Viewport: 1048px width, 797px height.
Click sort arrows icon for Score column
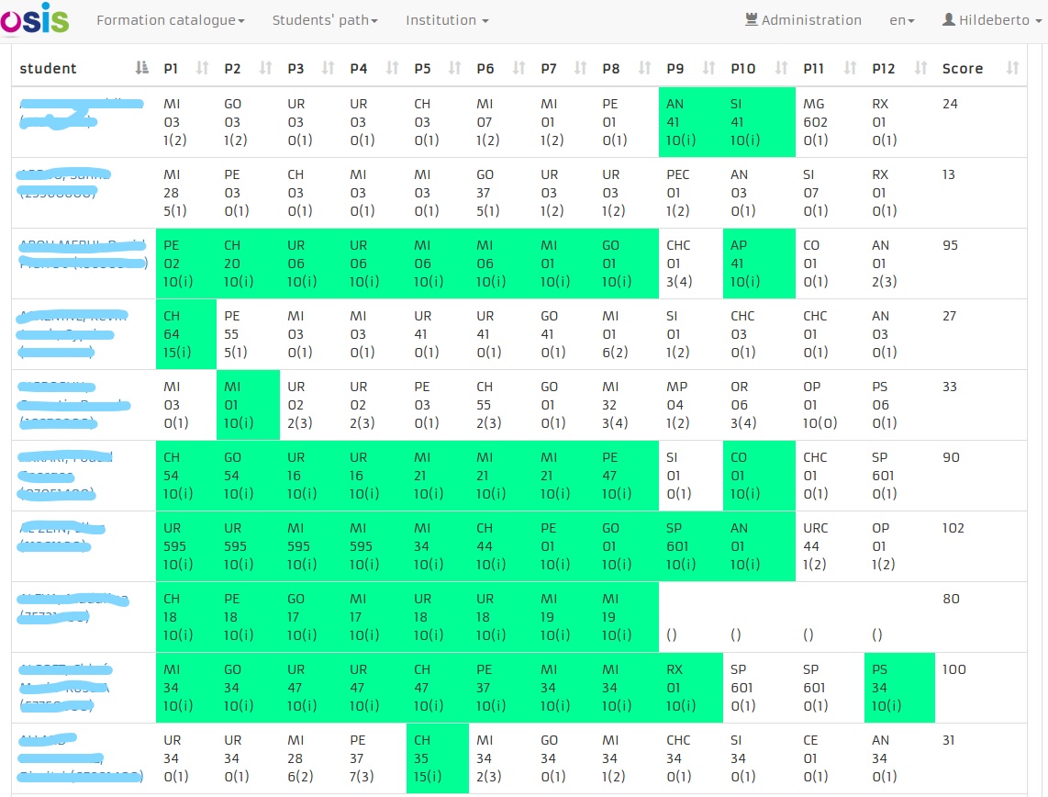pyautogui.click(x=1012, y=68)
